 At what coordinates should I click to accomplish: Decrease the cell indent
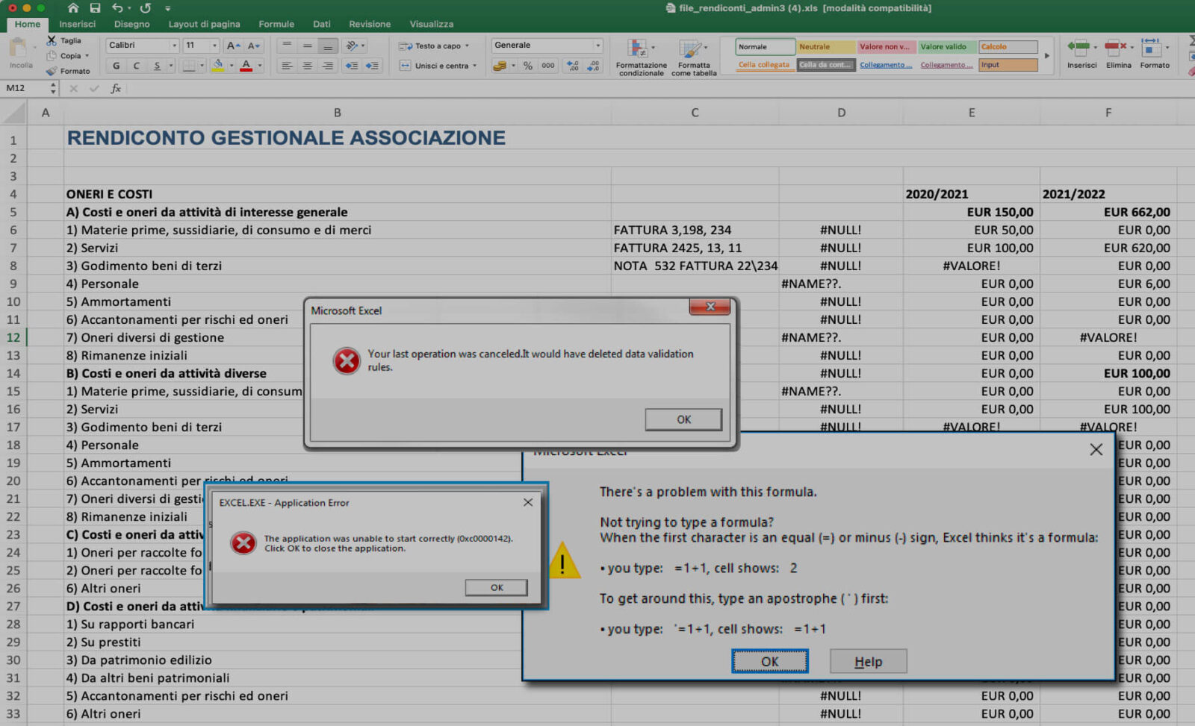[x=351, y=66]
